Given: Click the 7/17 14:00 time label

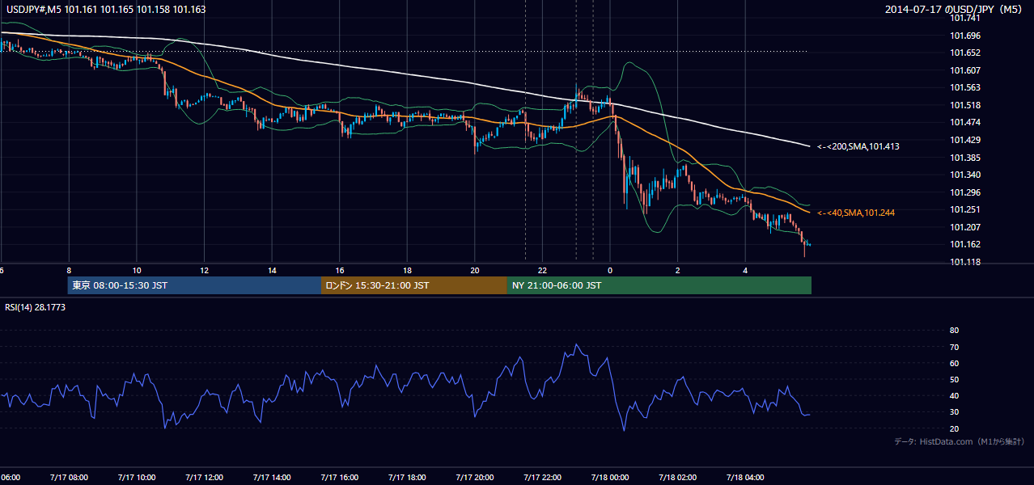Looking at the screenshot, I should click(x=272, y=477).
